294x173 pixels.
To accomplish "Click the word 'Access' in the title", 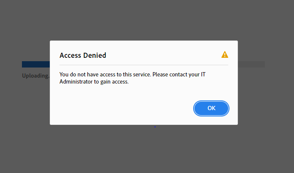I will [x=70, y=55].
